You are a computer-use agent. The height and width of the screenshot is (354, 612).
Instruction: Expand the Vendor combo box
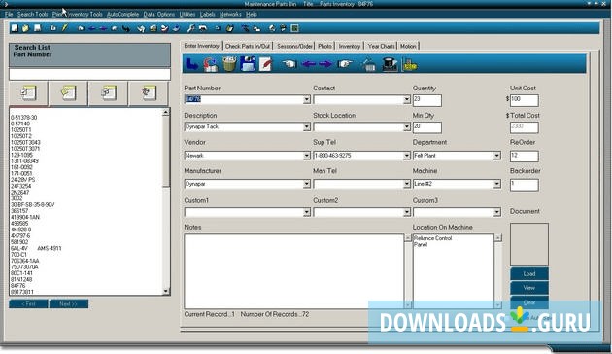(x=307, y=156)
